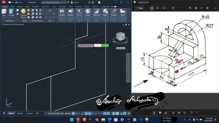Click the ViewCube in the drawing area

coord(120,37)
